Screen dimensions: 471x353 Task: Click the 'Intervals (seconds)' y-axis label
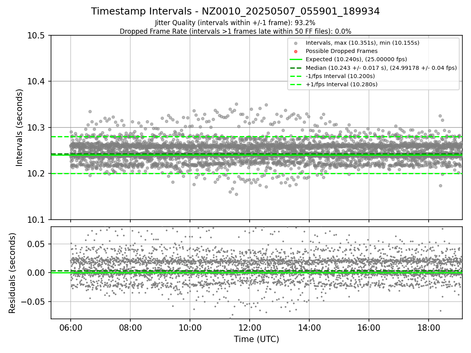point(20,127)
